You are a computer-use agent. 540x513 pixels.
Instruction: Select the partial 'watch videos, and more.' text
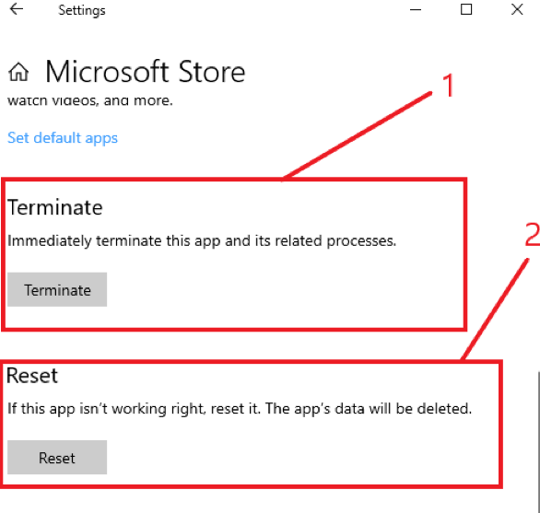(x=90, y=100)
